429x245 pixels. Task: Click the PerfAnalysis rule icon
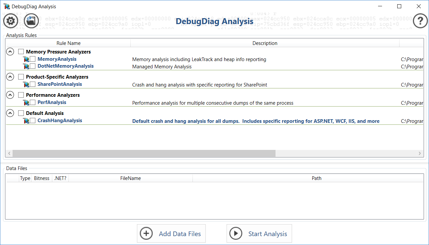(x=26, y=102)
